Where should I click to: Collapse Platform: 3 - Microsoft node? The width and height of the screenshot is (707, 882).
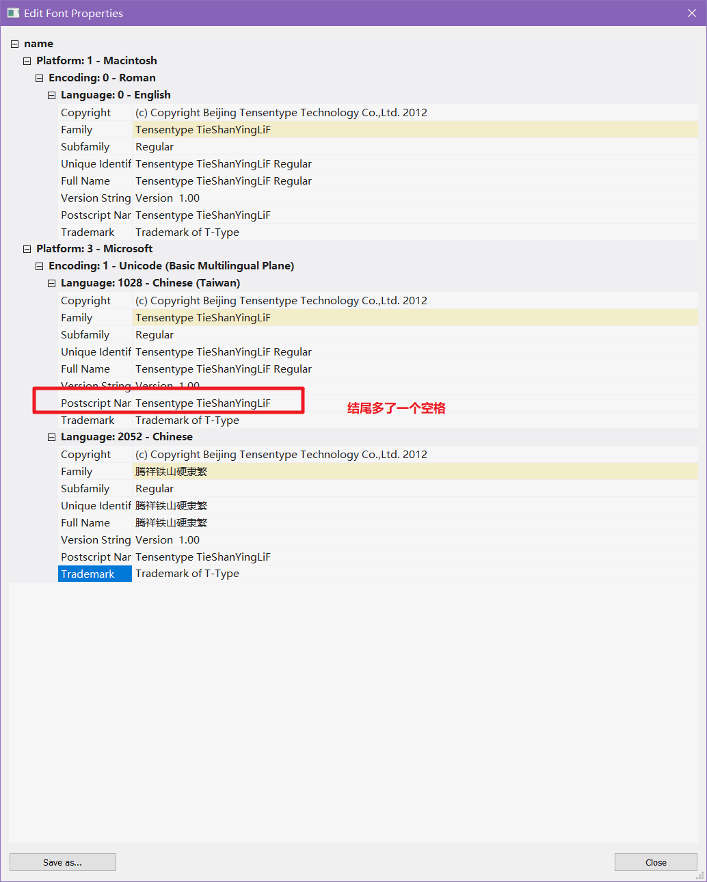coord(27,249)
